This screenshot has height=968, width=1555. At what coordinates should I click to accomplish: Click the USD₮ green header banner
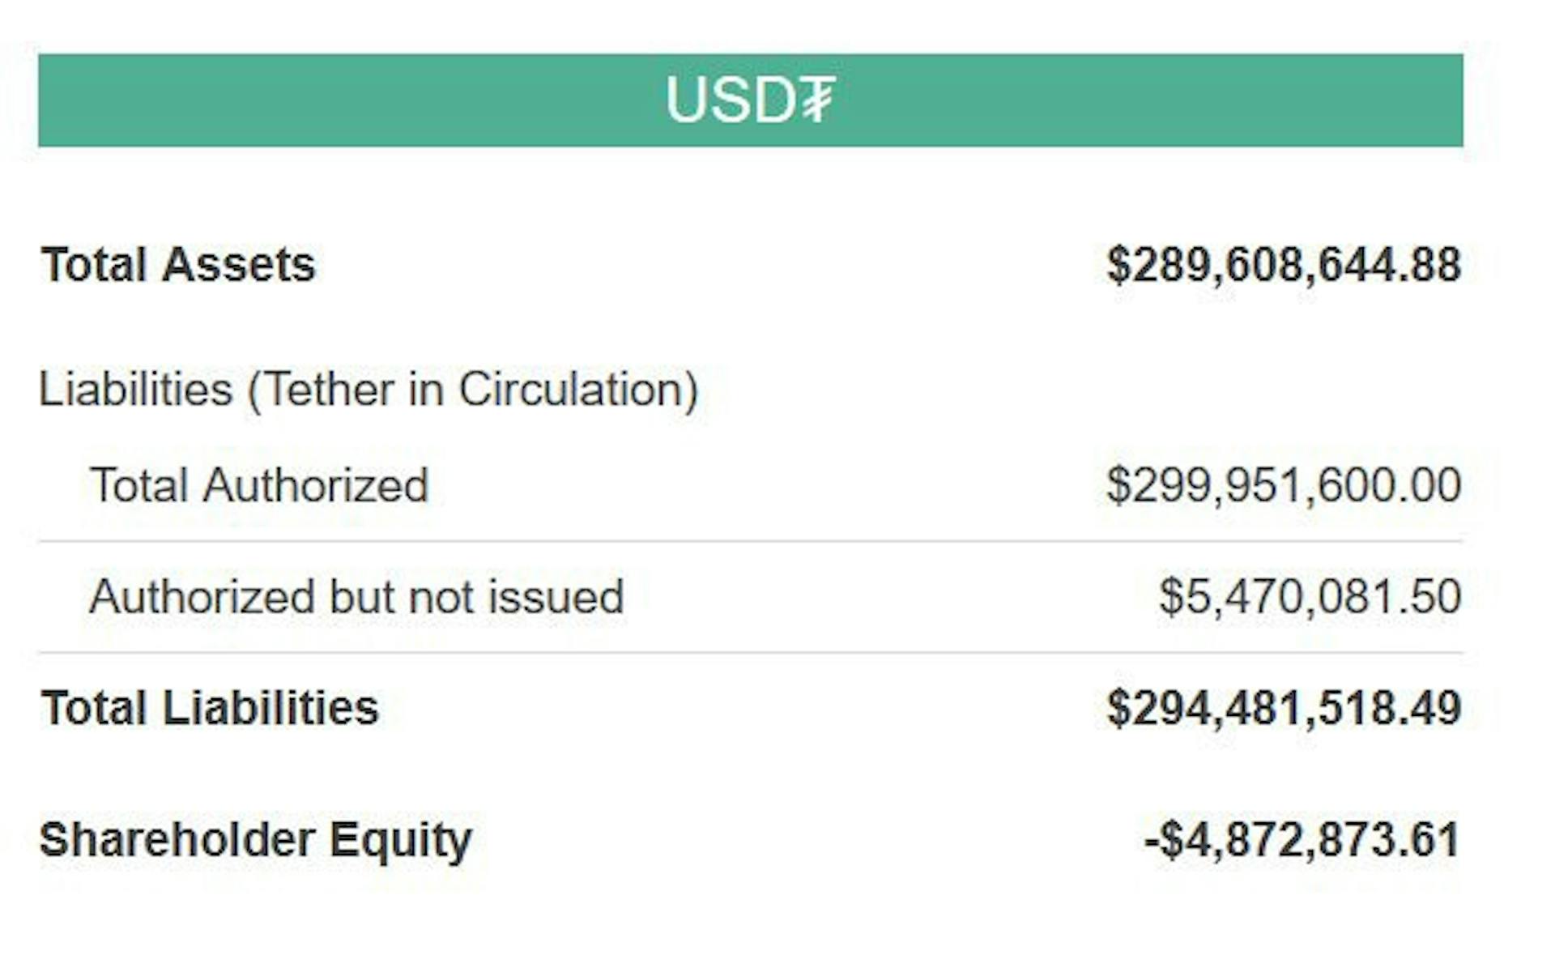pos(751,100)
